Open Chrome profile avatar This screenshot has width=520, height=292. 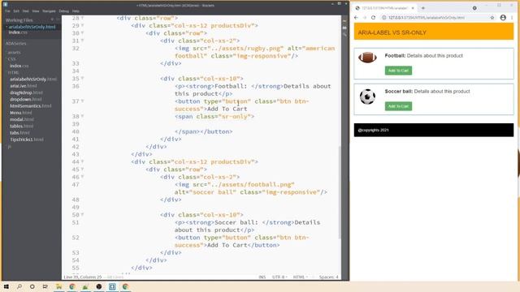pos(503,18)
